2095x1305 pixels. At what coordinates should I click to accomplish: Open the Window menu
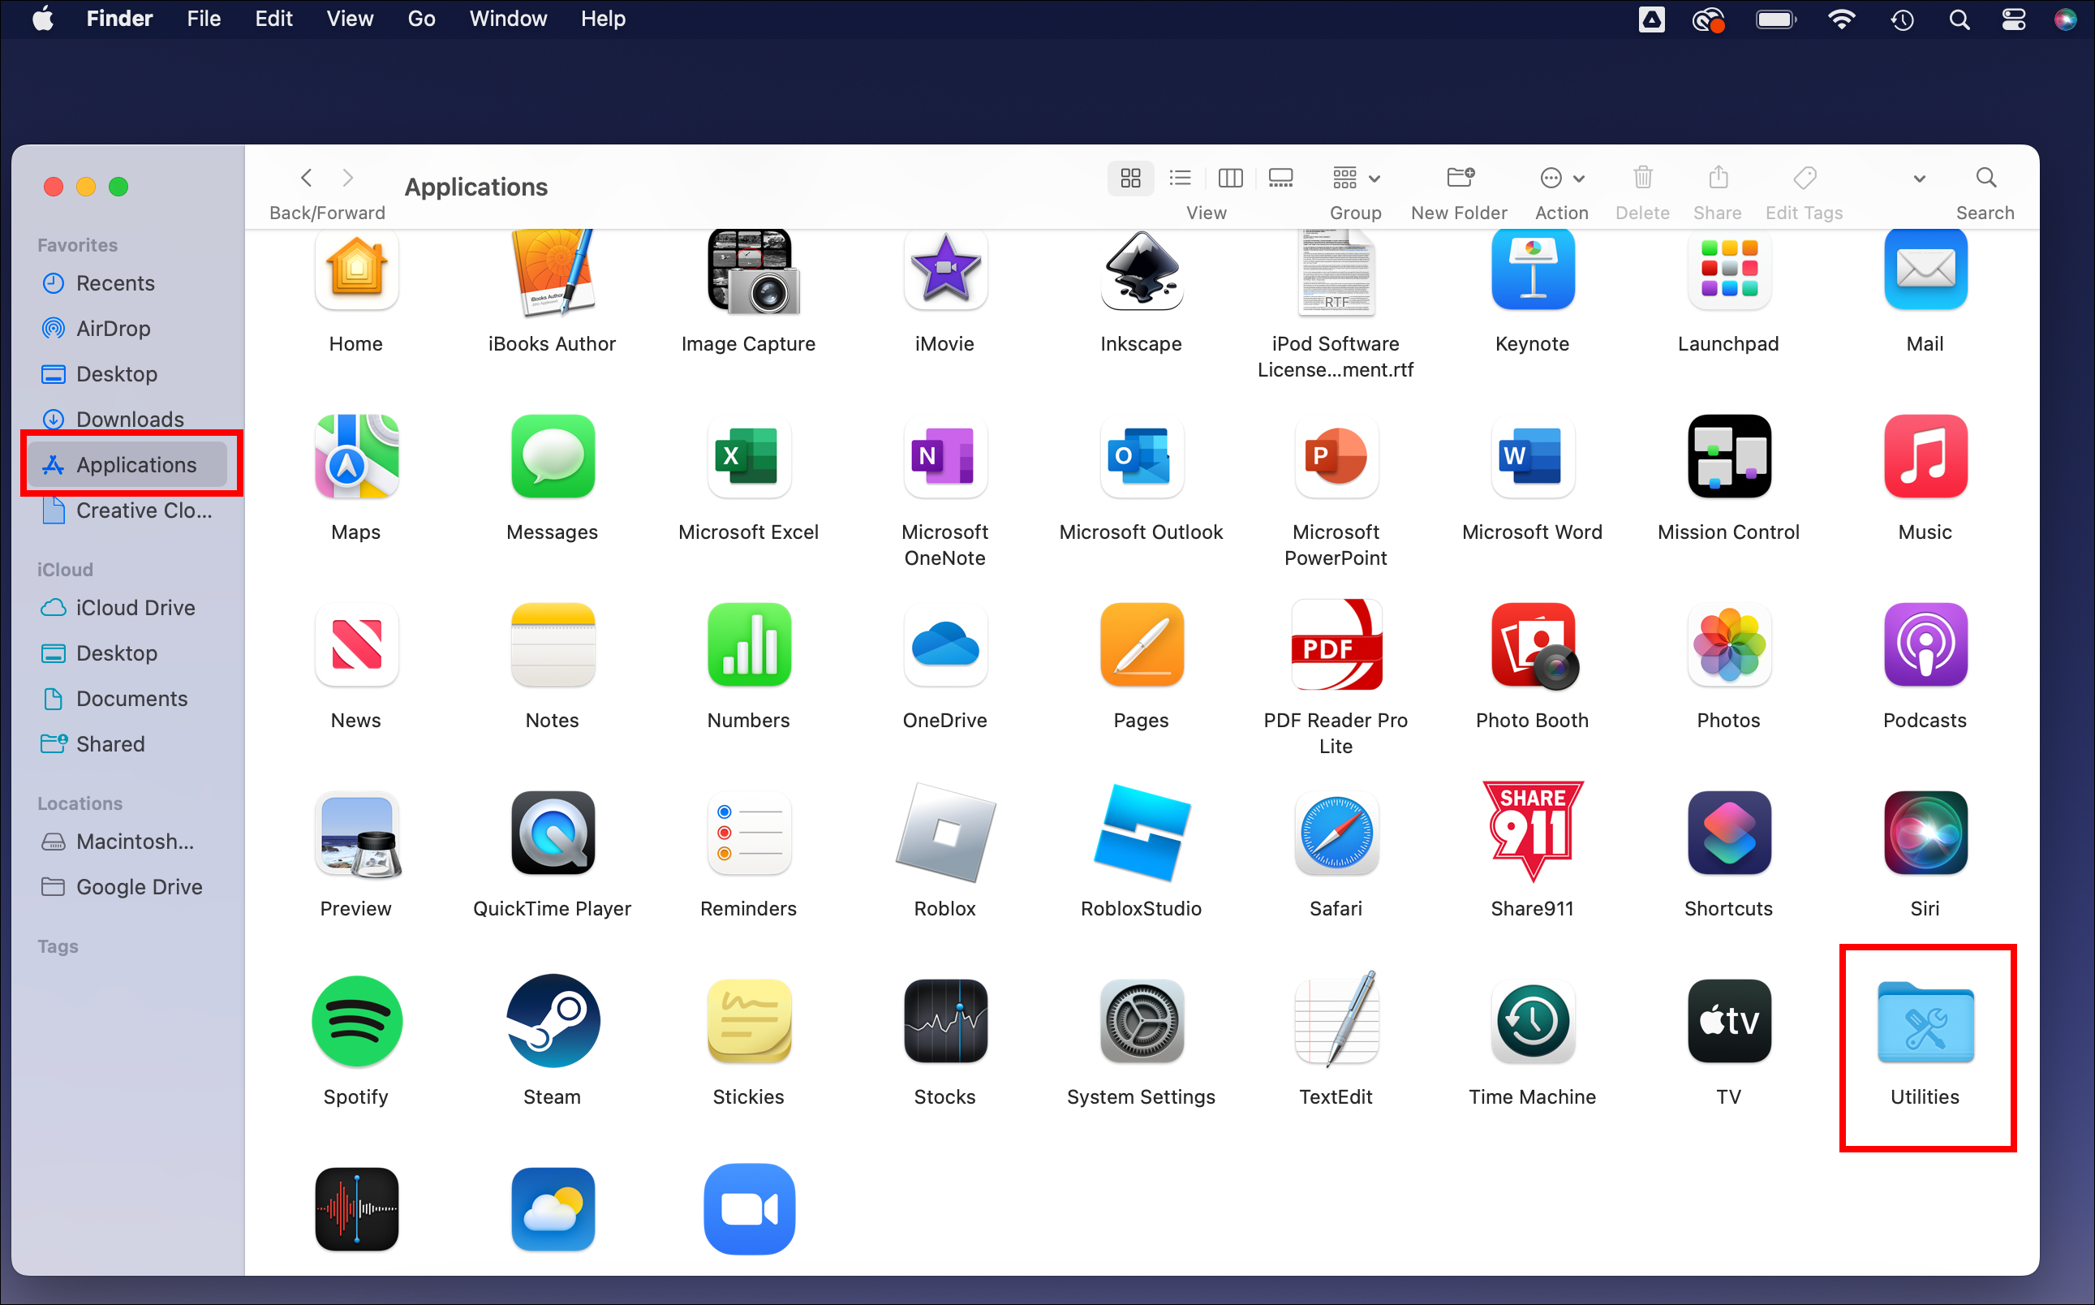(x=508, y=18)
